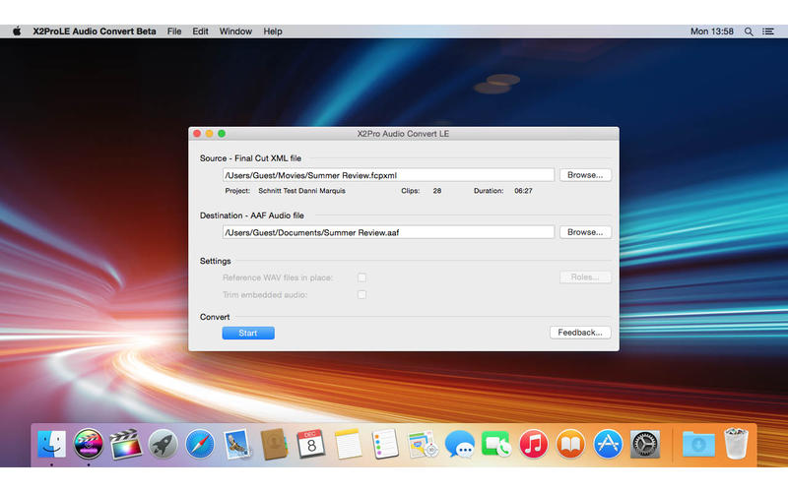This screenshot has width=788, height=492.
Task: Open App Store dock icon
Action: tap(608, 445)
